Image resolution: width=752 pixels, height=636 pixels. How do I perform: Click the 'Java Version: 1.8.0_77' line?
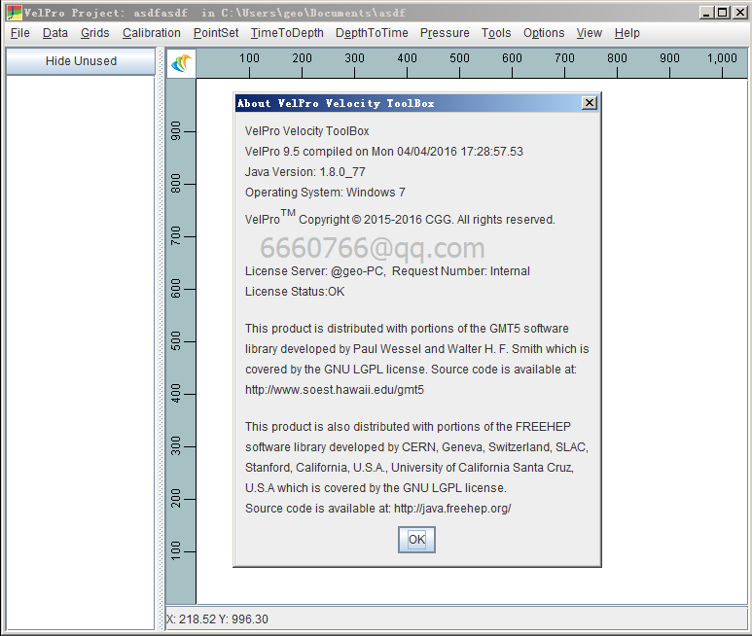[x=305, y=172]
